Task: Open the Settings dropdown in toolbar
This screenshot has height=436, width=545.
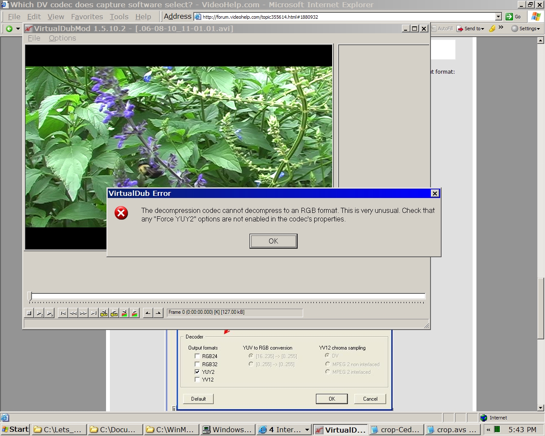Action: point(525,29)
